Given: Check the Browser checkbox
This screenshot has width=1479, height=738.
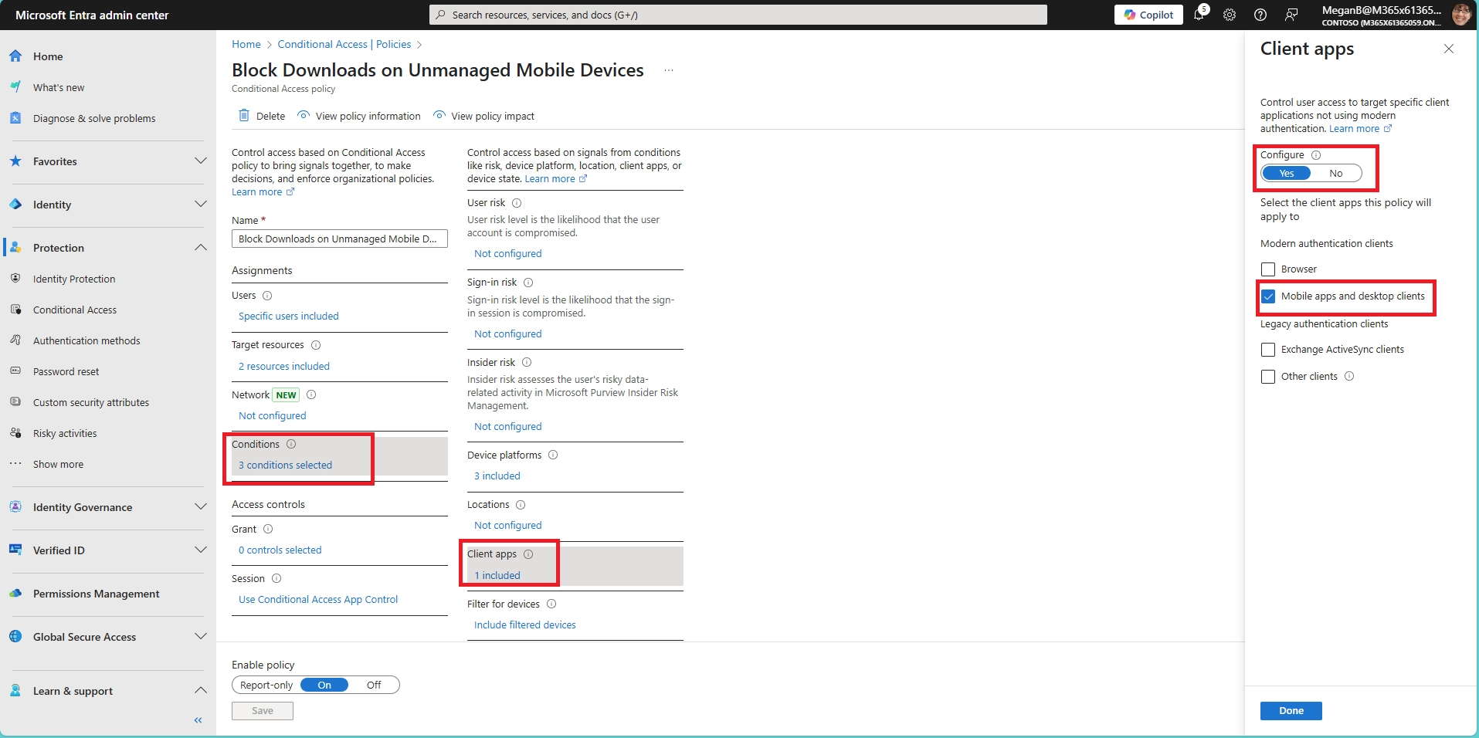Looking at the screenshot, I should click(1268, 269).
